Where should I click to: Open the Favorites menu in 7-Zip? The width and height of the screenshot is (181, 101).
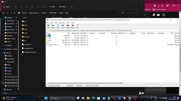click(62, 23)
